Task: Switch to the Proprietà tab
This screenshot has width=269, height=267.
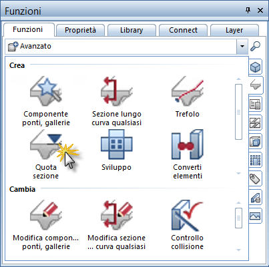Action: click(x=80, y=30)
